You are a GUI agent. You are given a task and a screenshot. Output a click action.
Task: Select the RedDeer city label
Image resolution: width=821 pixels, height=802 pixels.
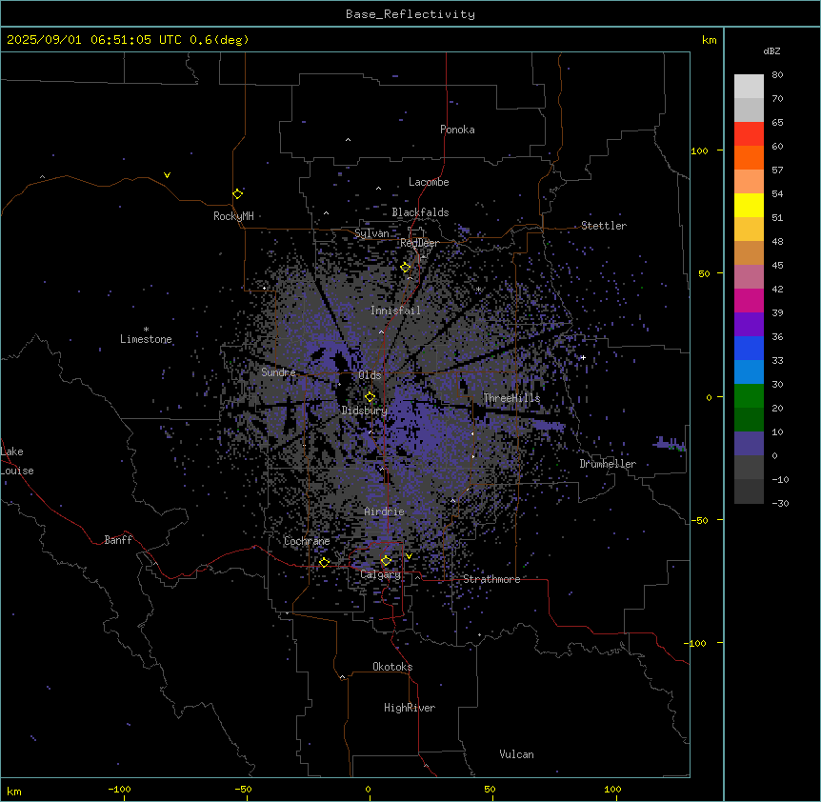[419, 243]
